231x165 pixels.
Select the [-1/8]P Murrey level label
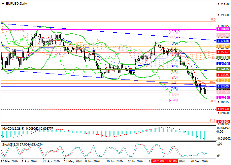[174, 94]
